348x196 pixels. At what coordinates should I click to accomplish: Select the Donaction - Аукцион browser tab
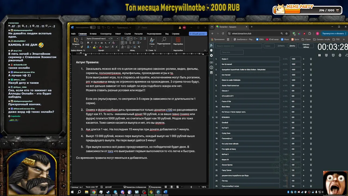click(231, 27)
